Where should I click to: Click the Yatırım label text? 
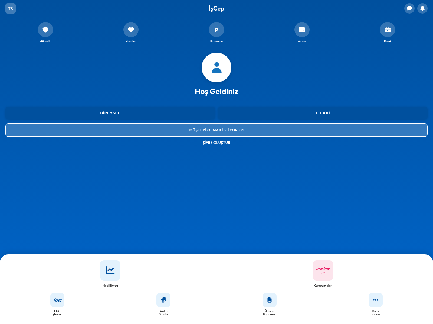pos(302,42)
